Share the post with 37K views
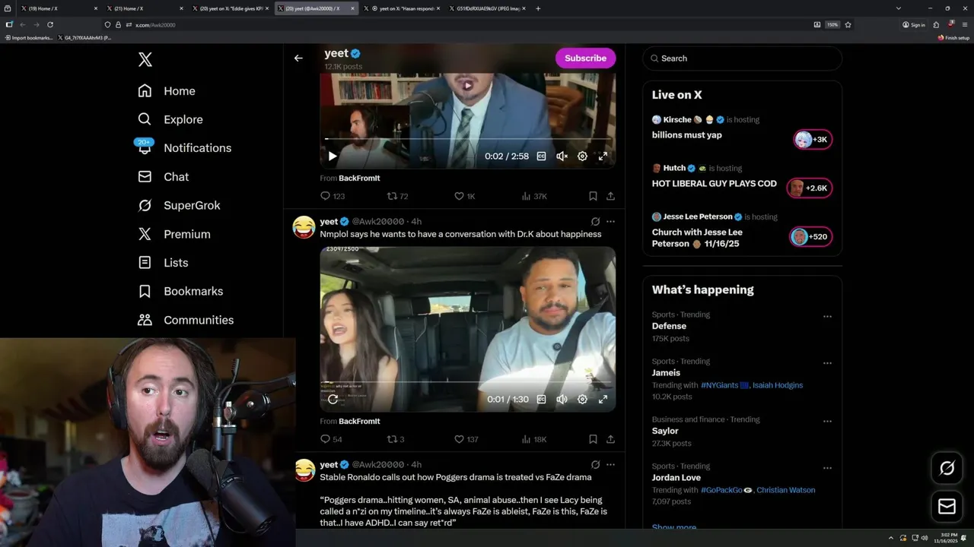 click(610, 196)
